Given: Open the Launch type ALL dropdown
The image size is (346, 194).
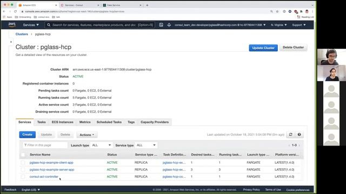Looking at the screenshot, I should 101,145.
